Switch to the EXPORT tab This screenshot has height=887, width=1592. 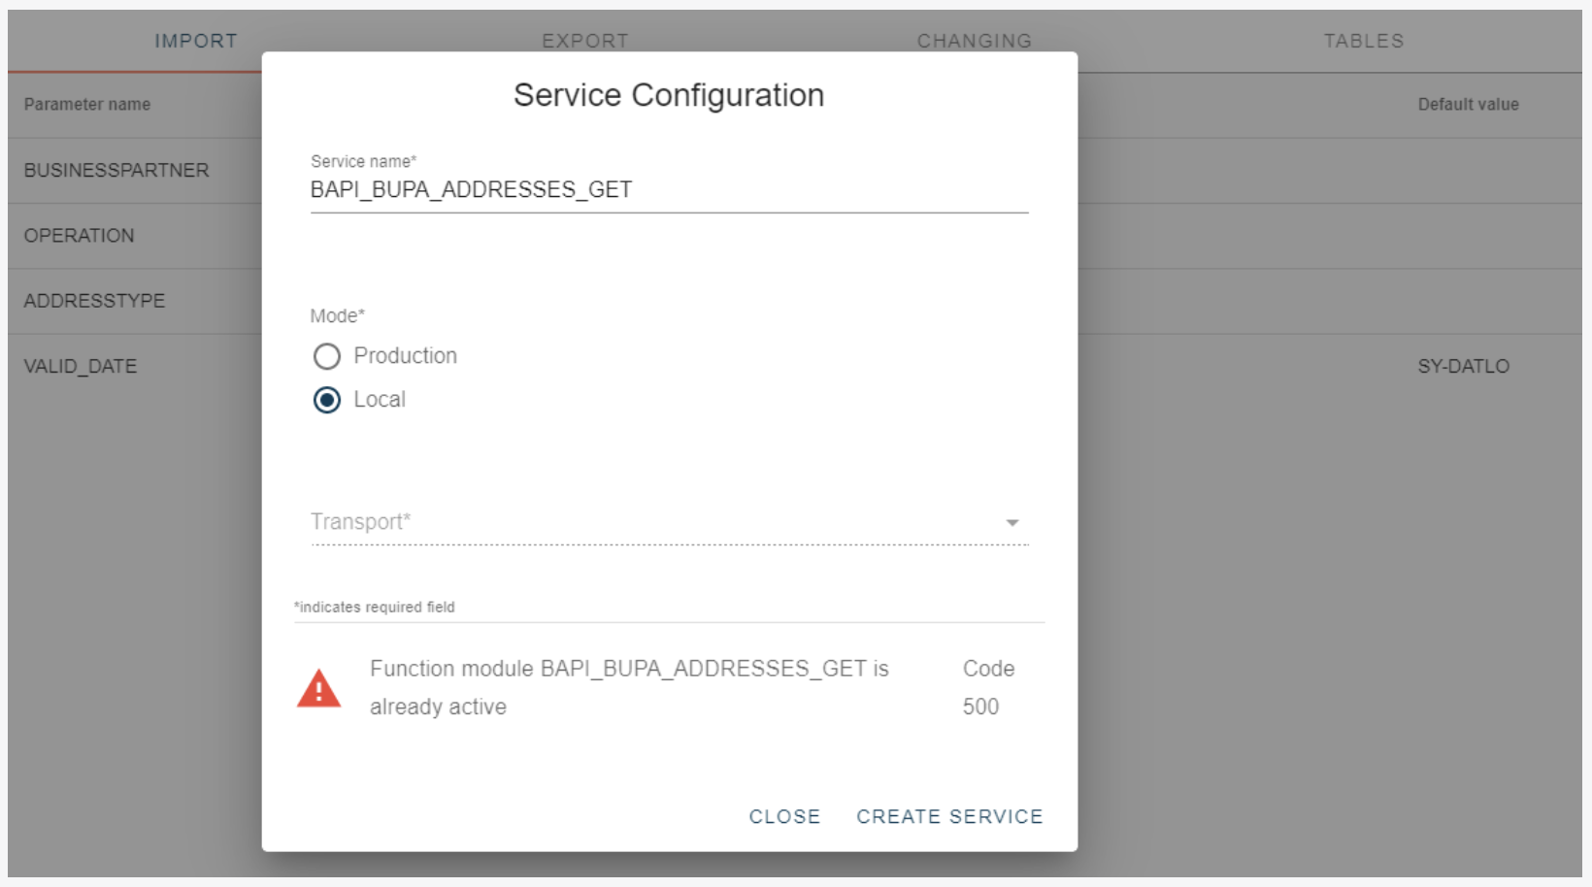coord(585,41)
